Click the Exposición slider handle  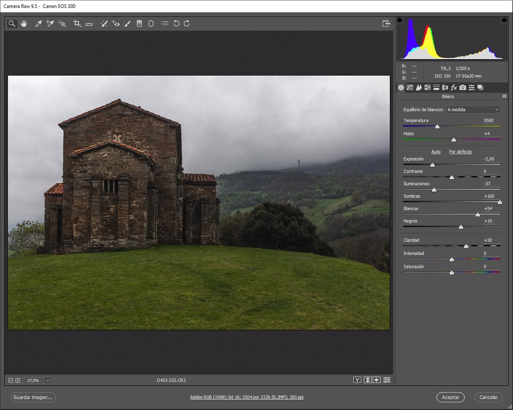(x=432, y=165)
